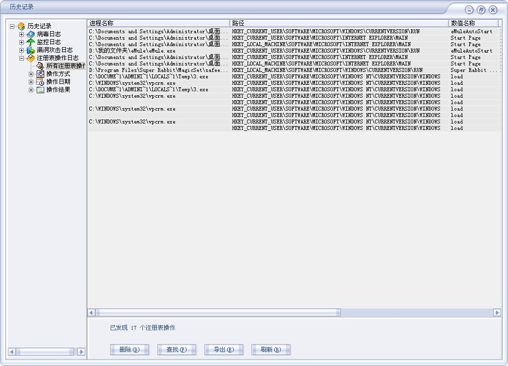Close the 历史记录 window
This screenshot has height=366, width=508.
point(493,10)
